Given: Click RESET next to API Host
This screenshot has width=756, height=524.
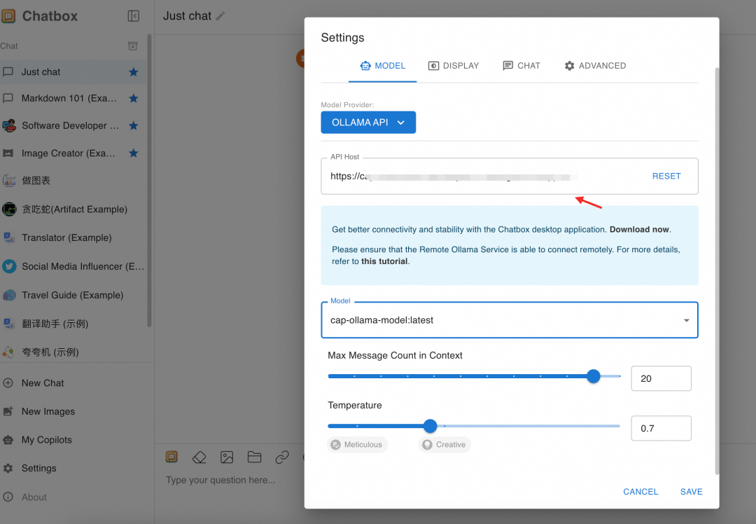Looking at the screenshot, I should (666, 176).
